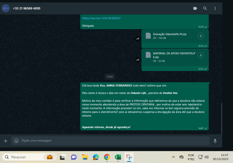Click 'Dra. ANNA FERNANDES' in the message
Image resolution: width=233 pixels, height=163 pixels.
tap(116, 85)
